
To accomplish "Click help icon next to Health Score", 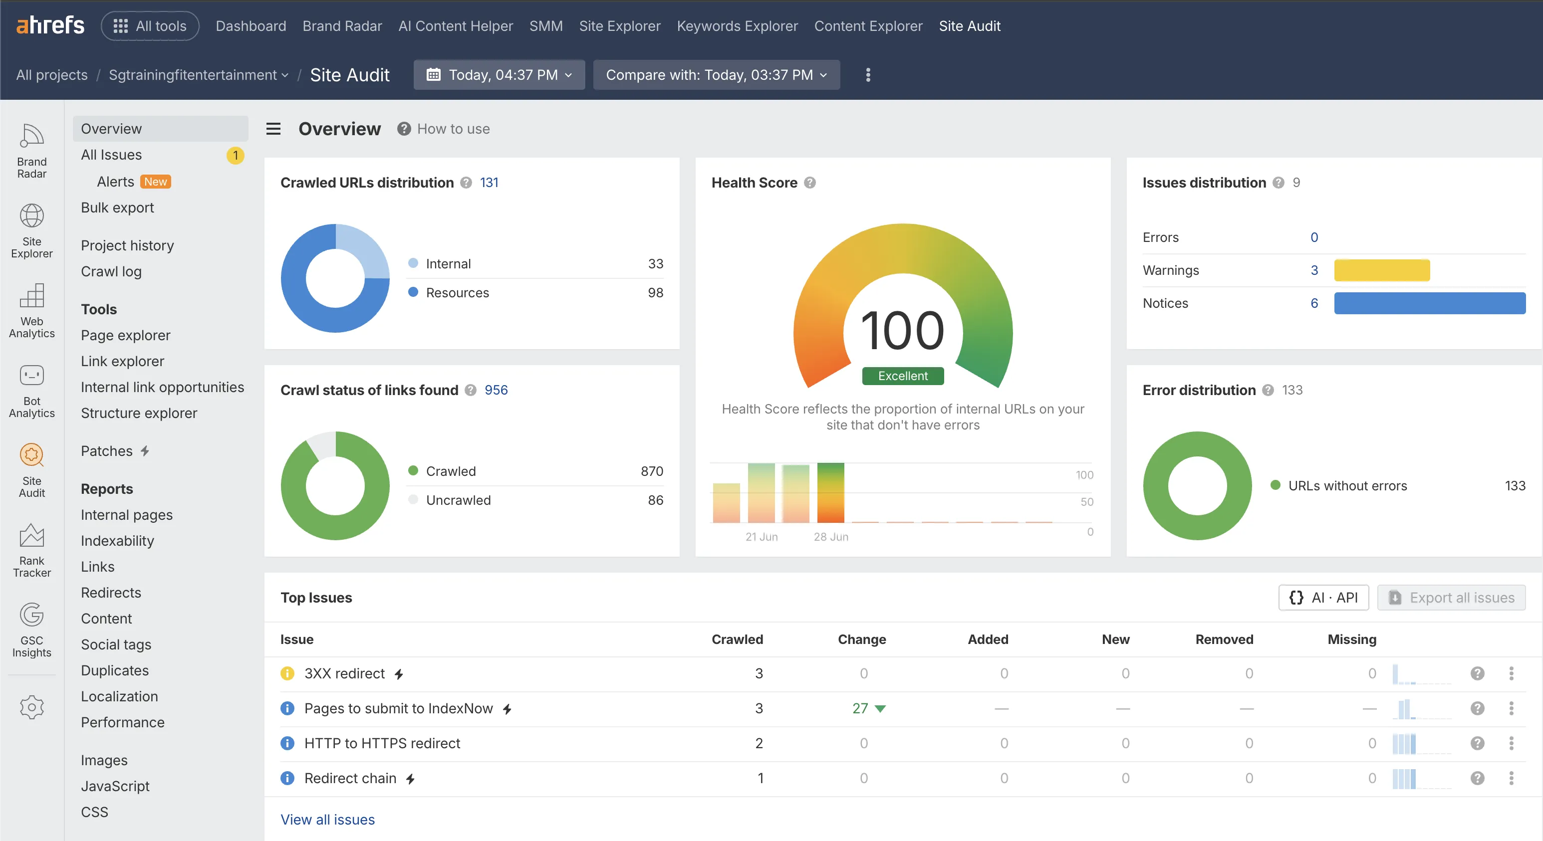I will pos(810,183).
